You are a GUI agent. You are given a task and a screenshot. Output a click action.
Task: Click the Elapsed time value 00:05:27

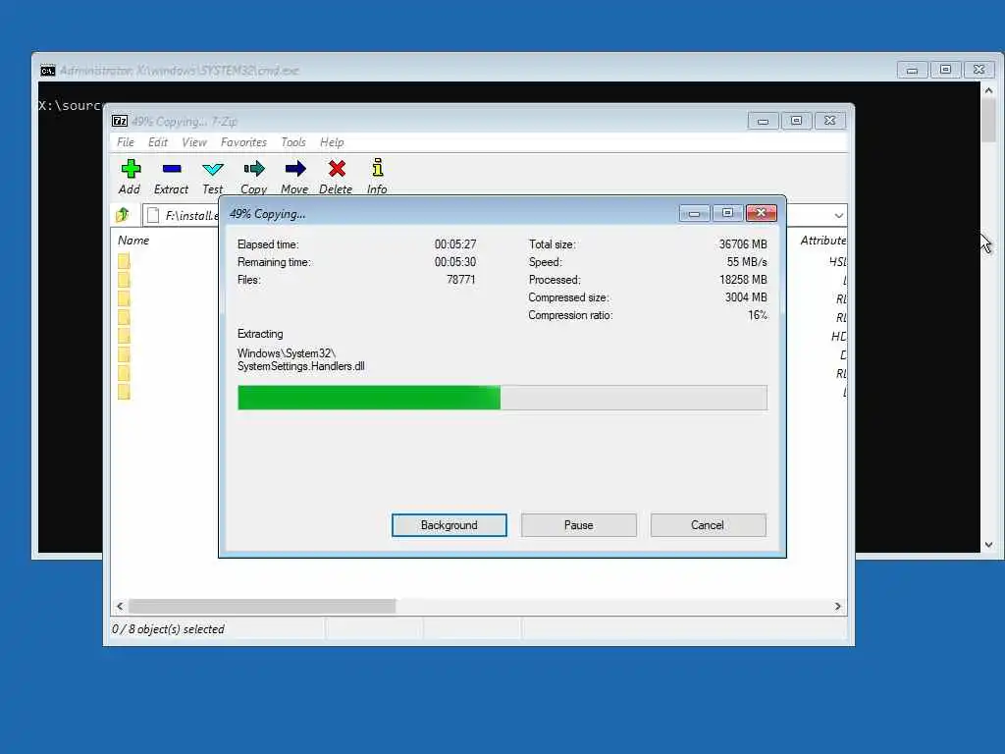pos(455,244)
